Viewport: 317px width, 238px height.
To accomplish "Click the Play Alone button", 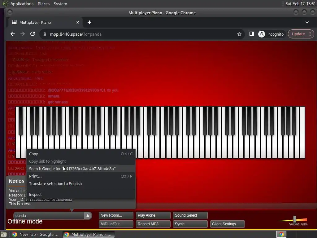I will coord(153,215).
